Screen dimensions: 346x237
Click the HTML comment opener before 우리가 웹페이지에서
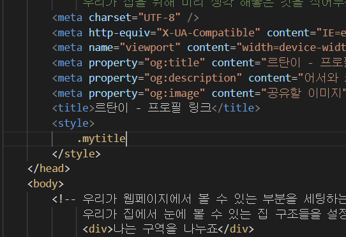coord(64,199)
